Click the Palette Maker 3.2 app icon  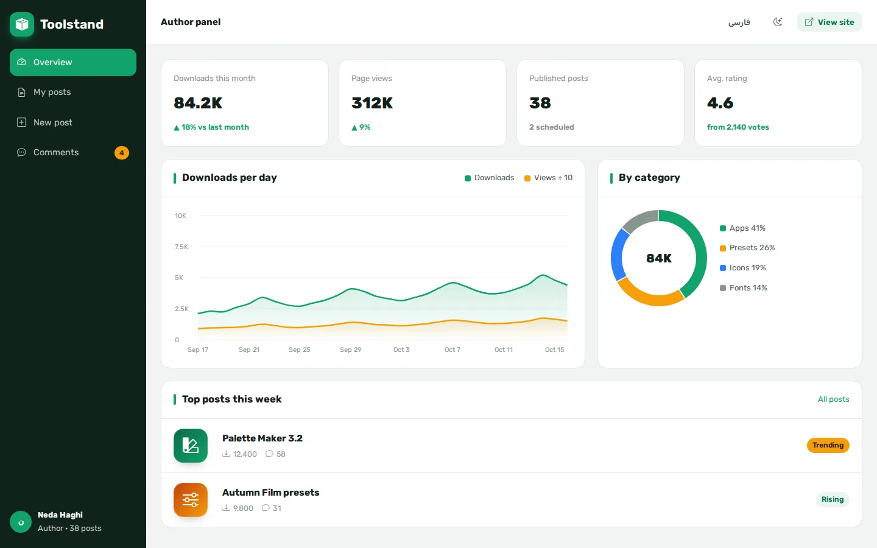(x=191, y=446)
